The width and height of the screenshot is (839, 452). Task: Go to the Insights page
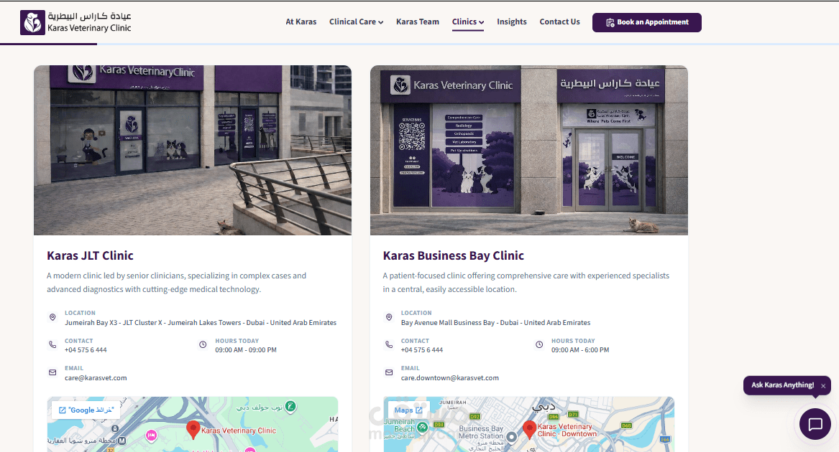click(512, 22)
